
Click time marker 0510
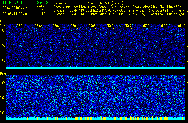coord(182,26)
